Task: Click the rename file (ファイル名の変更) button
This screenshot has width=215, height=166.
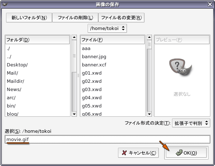Action: (121, 17)
